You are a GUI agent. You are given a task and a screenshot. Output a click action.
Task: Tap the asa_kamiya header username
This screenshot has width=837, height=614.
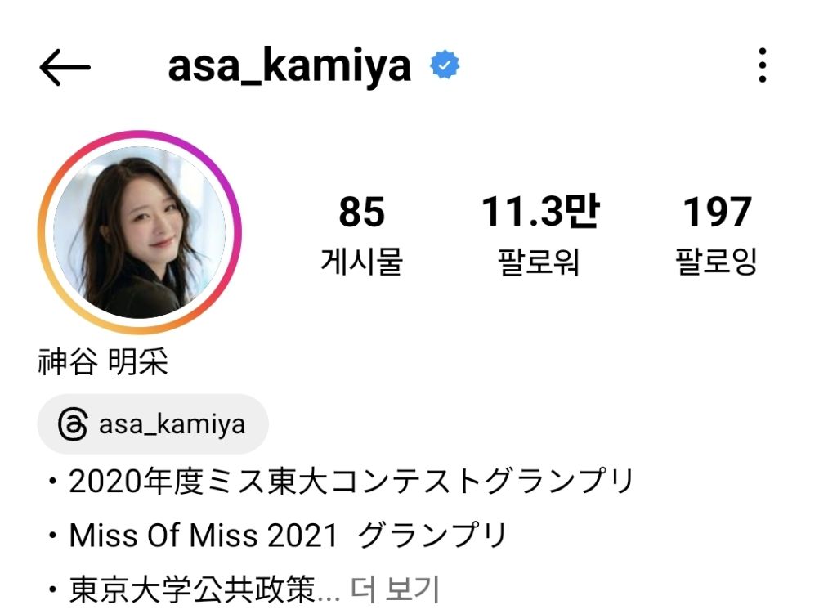click(289, 67)
